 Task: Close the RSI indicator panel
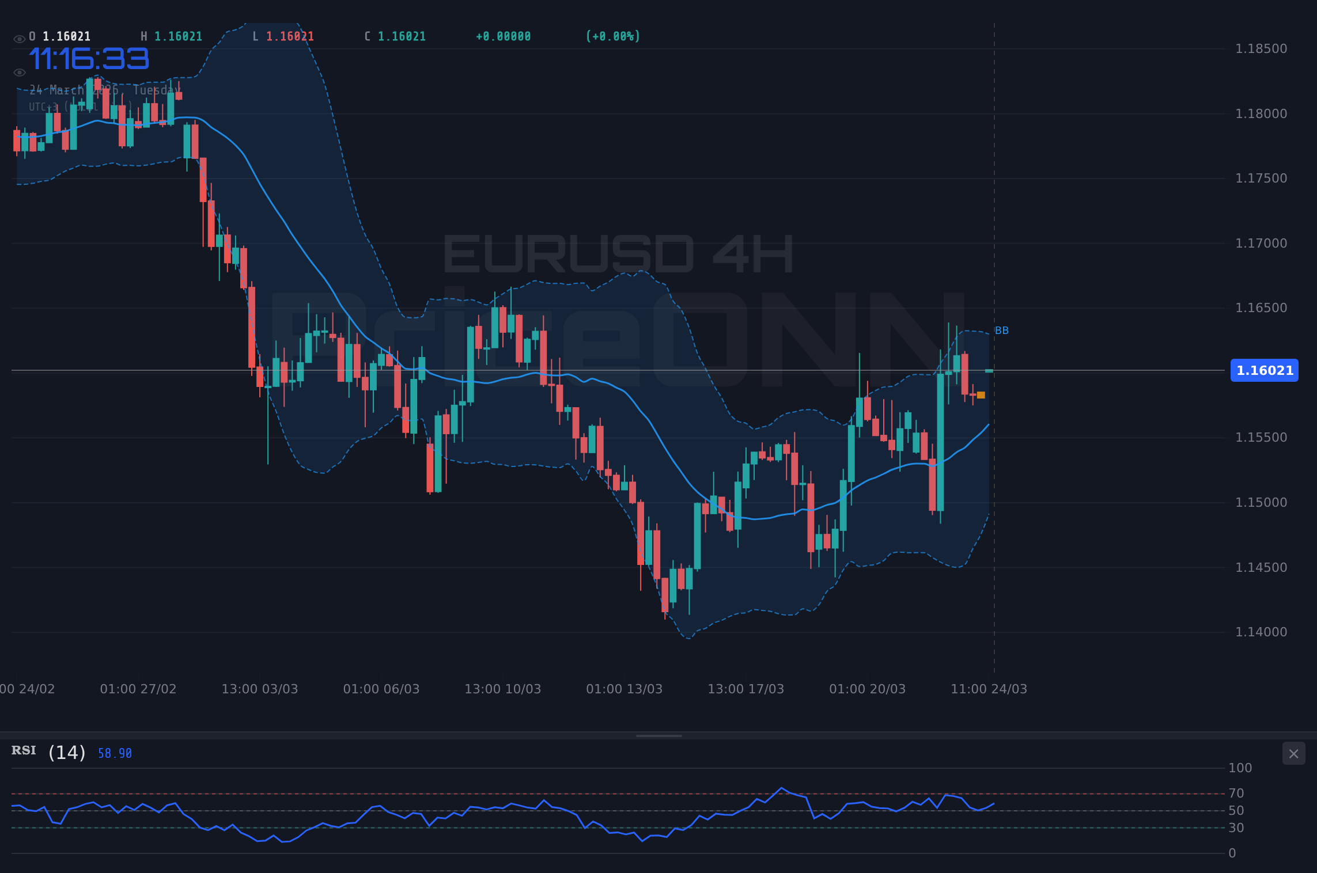tap(1293, 753)
